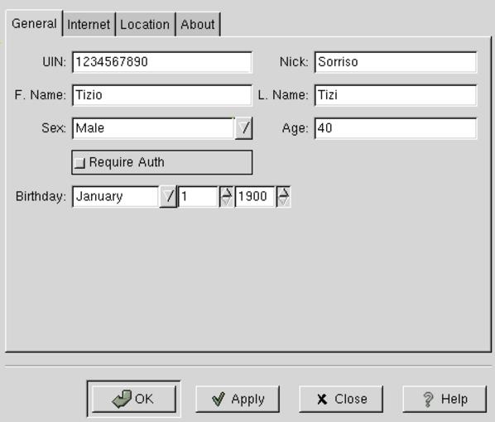The image size is (495, 422).
Task: Click the X icon on Close
Action: coord(322,400)
